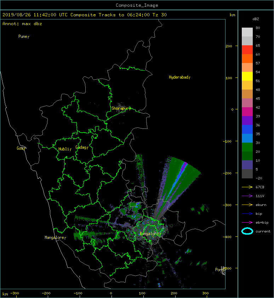Viewport: 274px width, 298px height.
Task: Click the magenta arrow beside eb+bip legend
Action: pyautogui.click(x=247, y=222)
